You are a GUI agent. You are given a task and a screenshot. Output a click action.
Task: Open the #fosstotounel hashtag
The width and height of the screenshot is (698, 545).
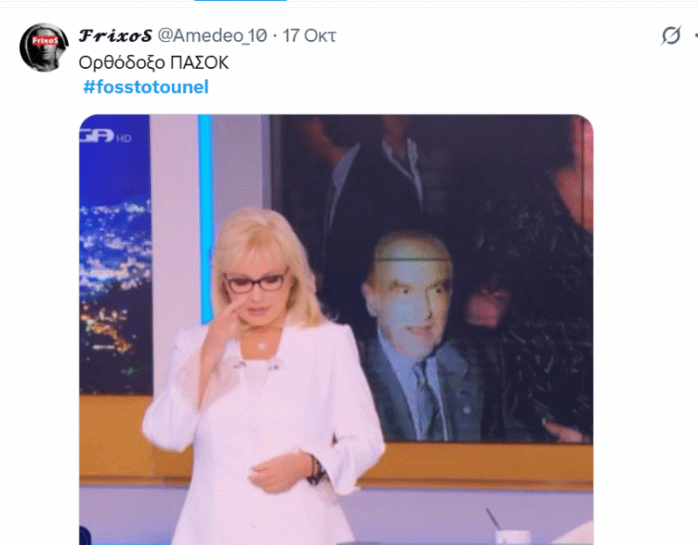coord(146,86)
